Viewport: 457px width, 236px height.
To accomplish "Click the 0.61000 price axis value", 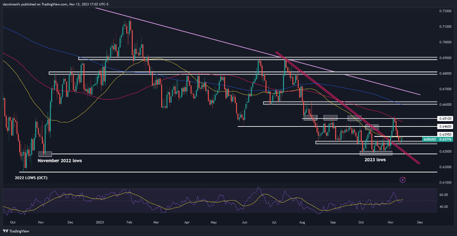I will pos(445,183).
